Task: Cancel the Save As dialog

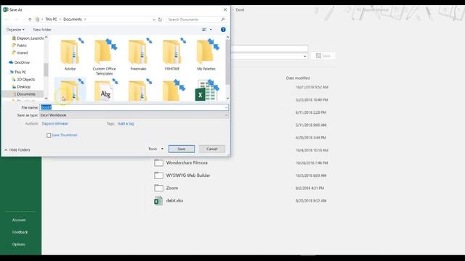Action: coord(211,149)
